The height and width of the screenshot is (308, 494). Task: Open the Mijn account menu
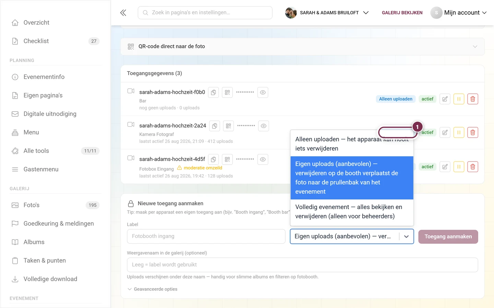coord(459,13)
